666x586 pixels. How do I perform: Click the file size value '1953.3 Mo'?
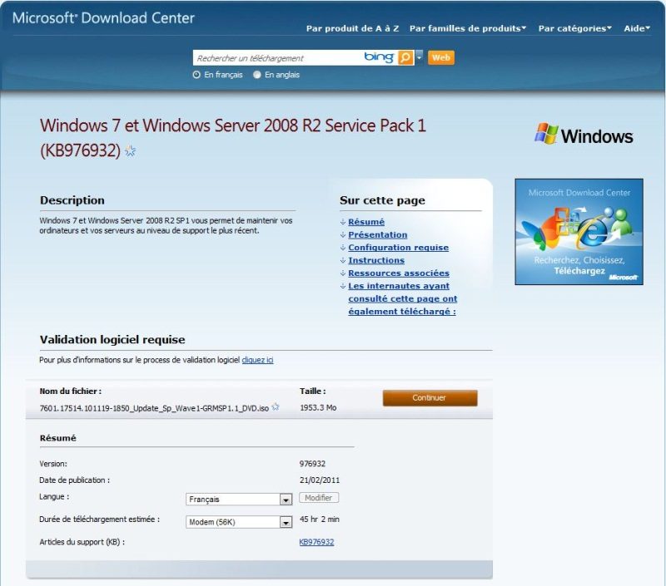tap(318, 407)
